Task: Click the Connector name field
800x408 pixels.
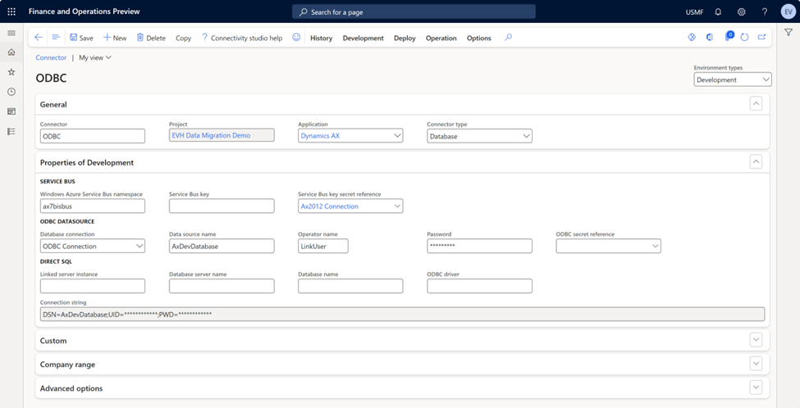Action: 93,135
